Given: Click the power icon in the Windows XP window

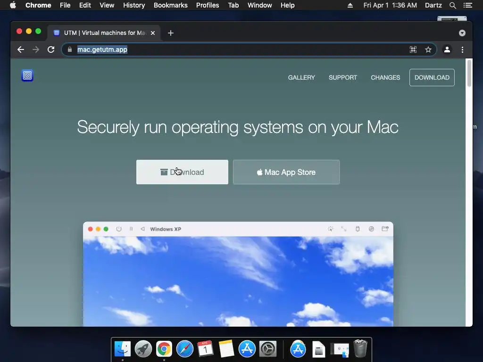Looking at the screenshot, I should tap(119, 229).
